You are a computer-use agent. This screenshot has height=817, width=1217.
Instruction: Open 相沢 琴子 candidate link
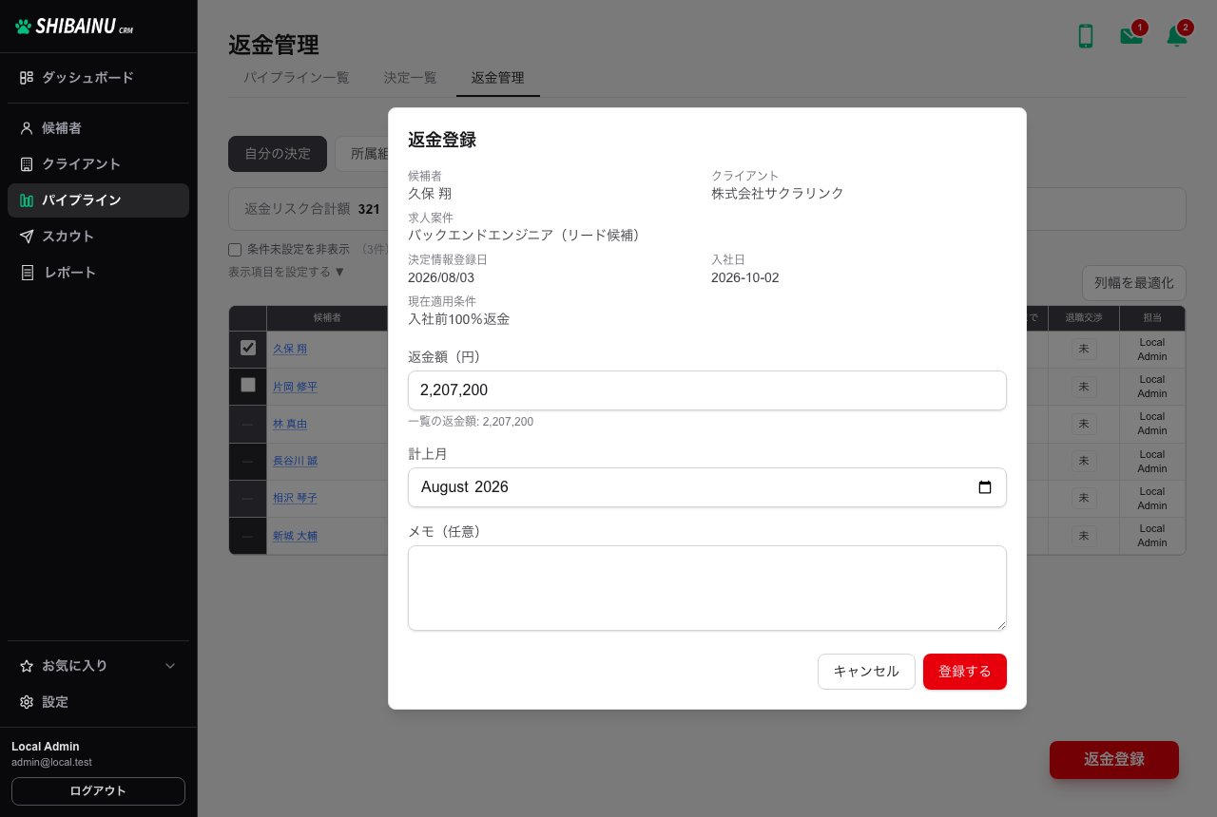(295, 498)
